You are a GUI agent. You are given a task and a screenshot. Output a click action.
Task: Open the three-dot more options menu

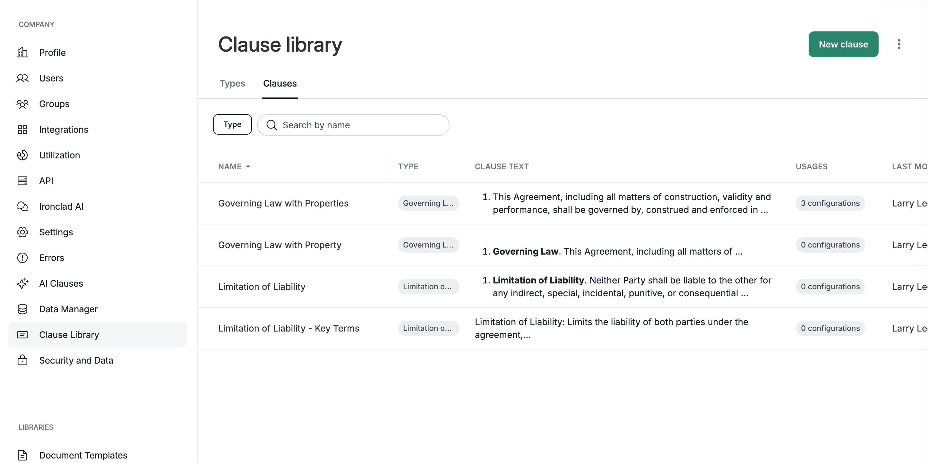pyautogui.click(x=899, y=44)
